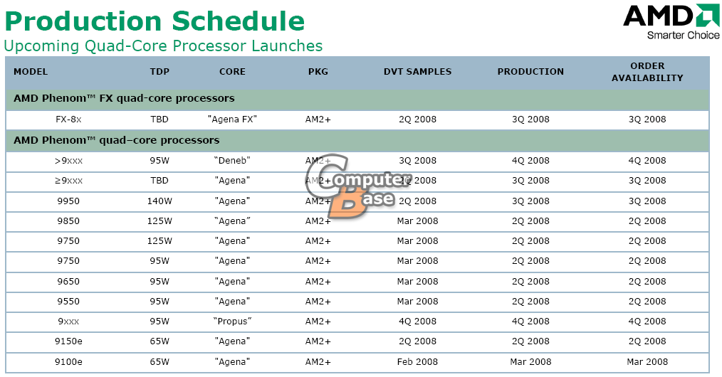Click the AMD logo
The width and height of the screenshot is (722, 377).
[x=670, y=16]
